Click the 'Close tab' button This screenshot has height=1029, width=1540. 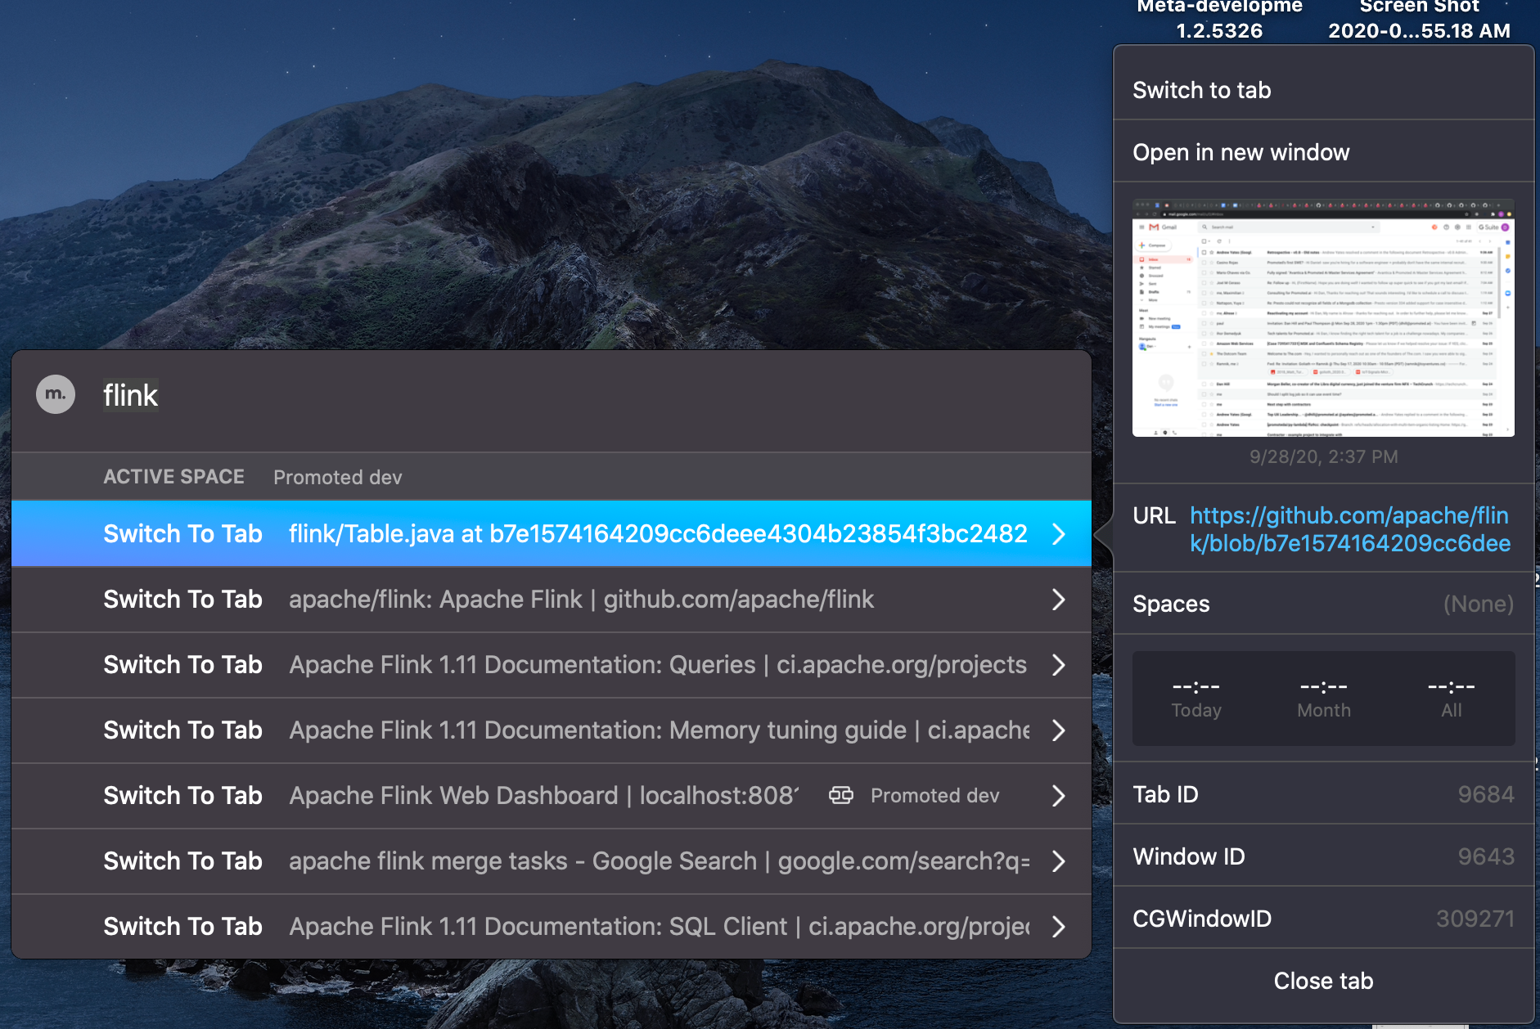pos(1323,981)
